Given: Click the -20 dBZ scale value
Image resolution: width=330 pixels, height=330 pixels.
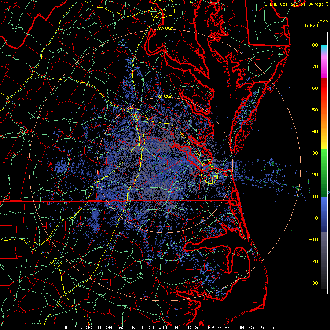Looking at the screenshot, I should click(x=313, y=261).
